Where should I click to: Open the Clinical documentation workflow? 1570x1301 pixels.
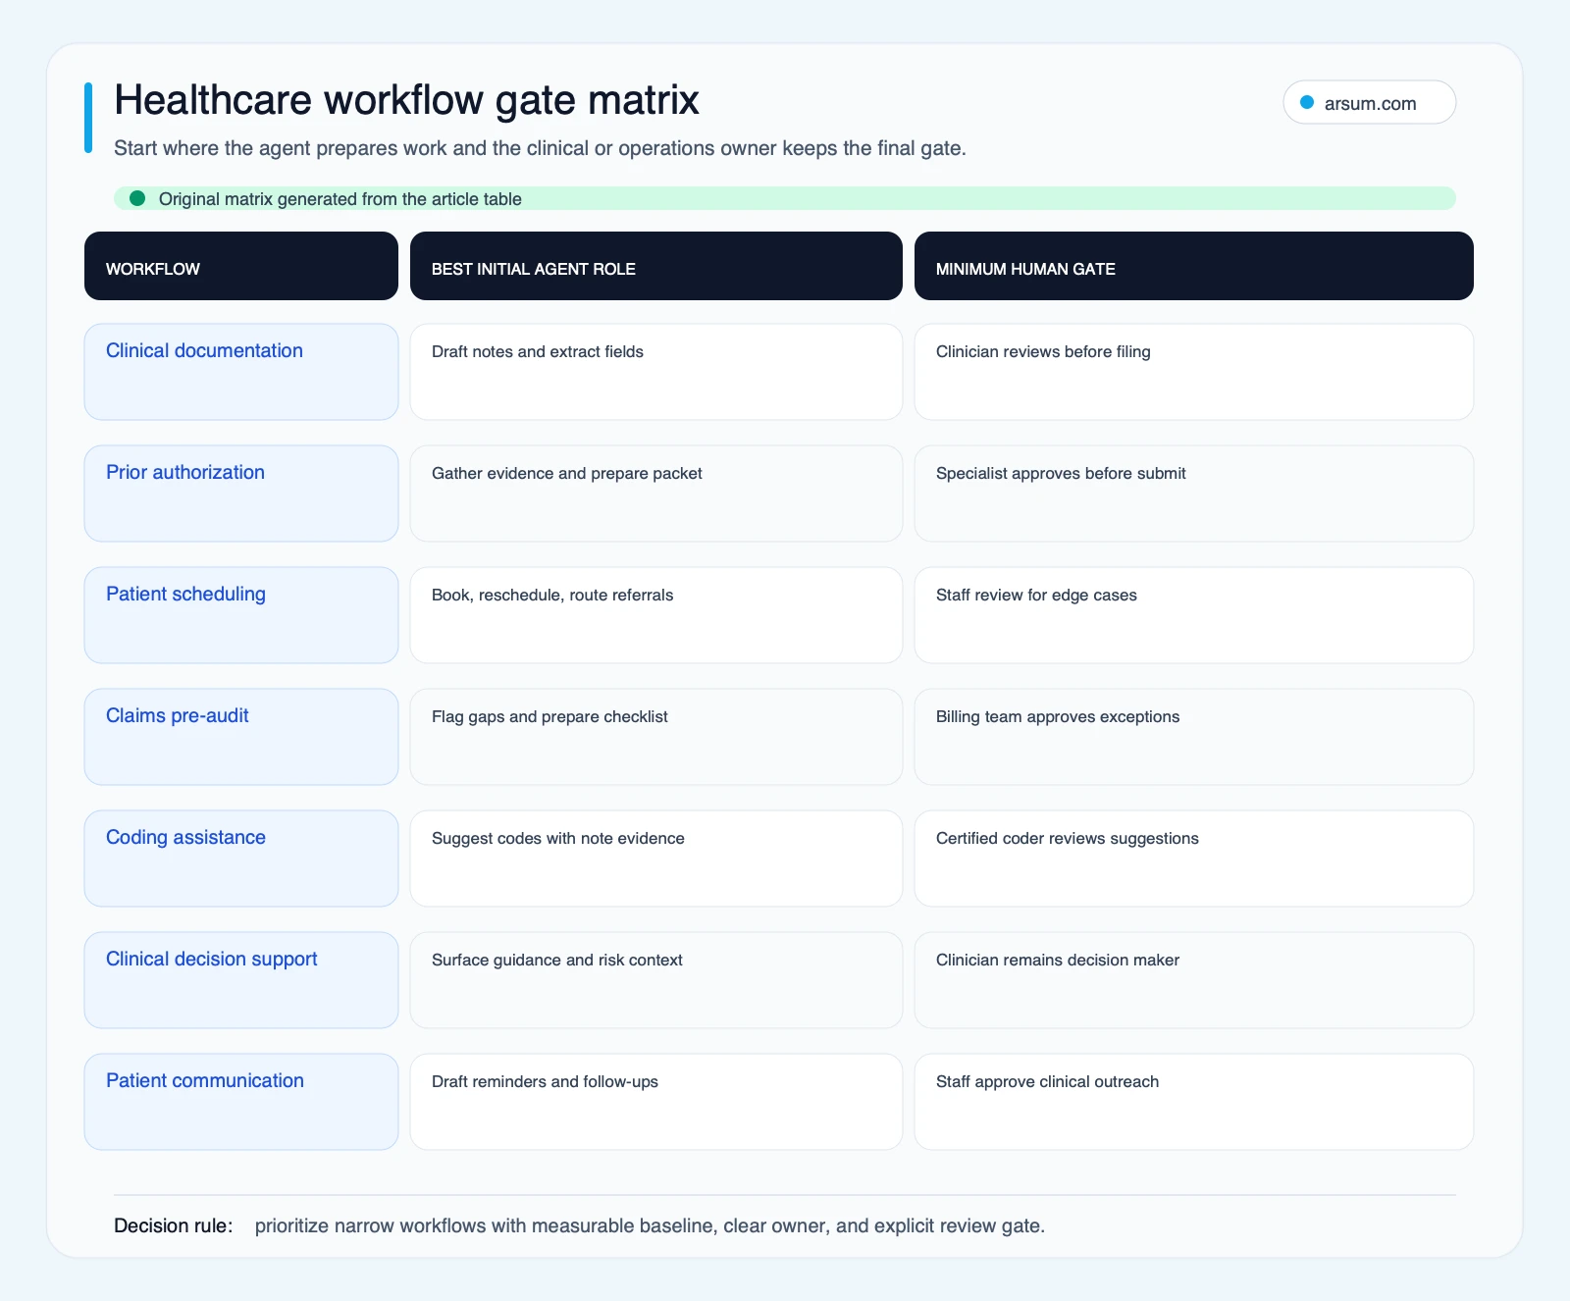point(241,372)
